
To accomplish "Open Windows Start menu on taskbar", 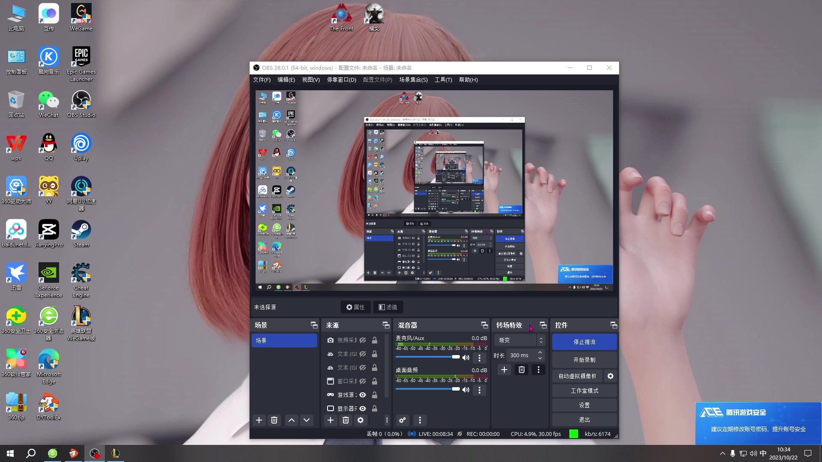I will point(10,453).
